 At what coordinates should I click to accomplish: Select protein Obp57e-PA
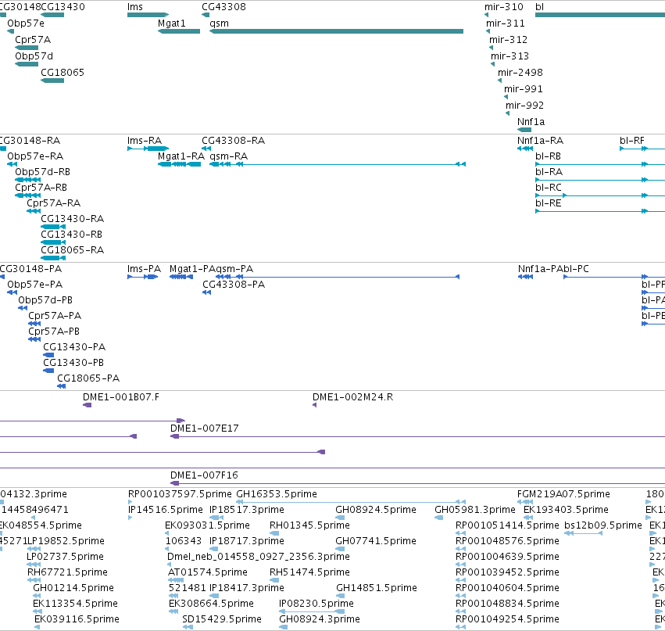coord(35,285)
